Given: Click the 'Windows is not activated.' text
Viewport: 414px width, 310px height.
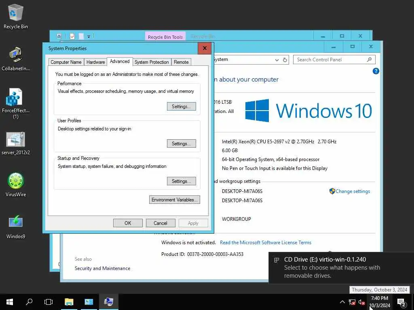Looking at the screenshot, I should [188, 243].
